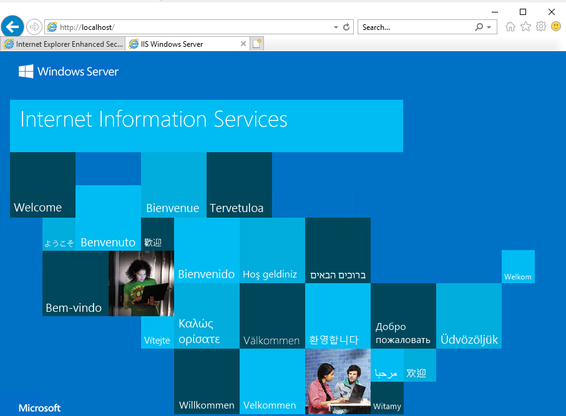Click the two students photo tile

(338, 381)
